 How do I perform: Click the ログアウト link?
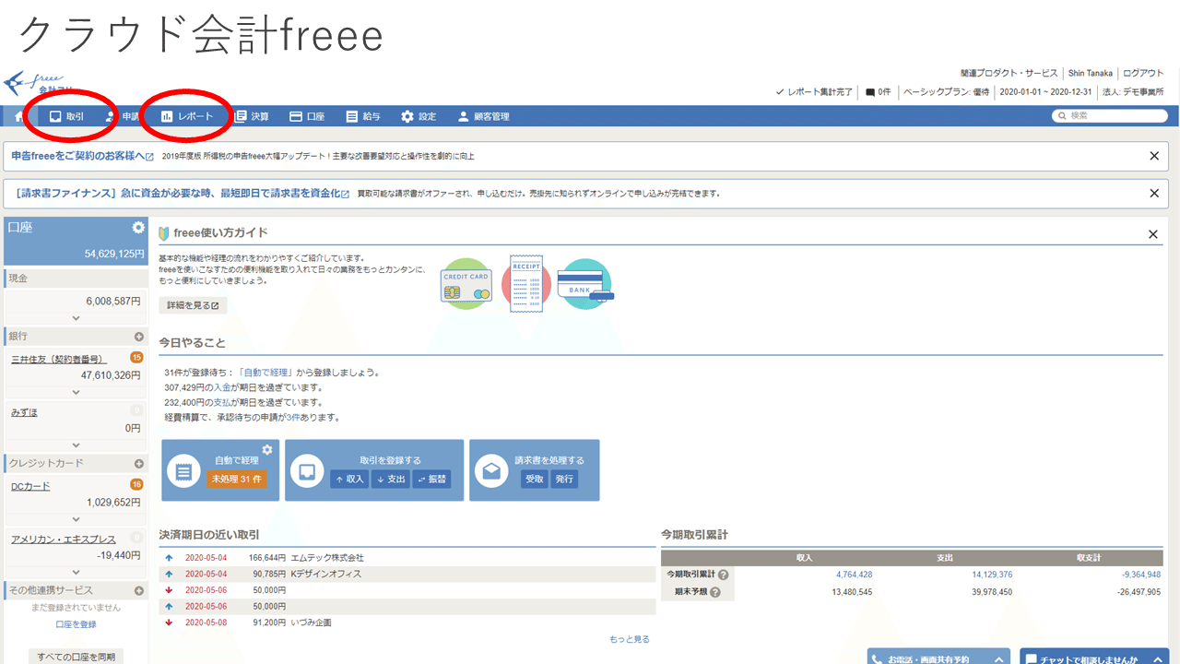point(1143,74)
